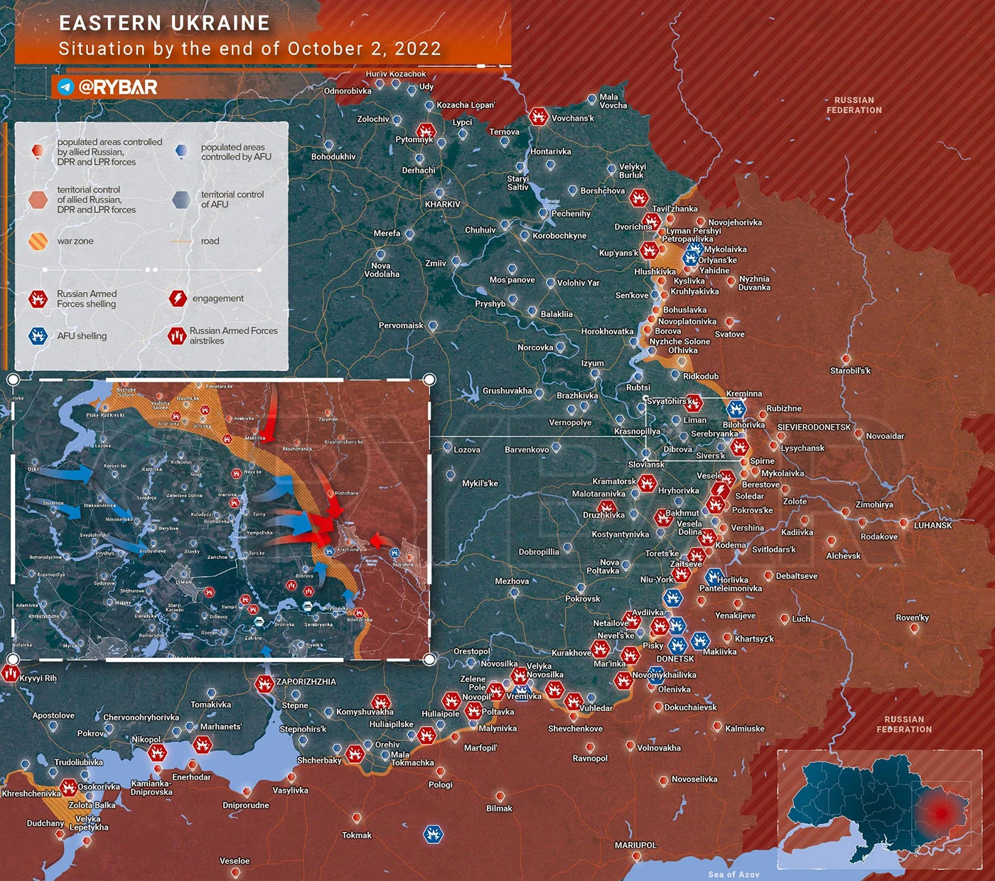Click the blue AFU shelling icon at Kreminna

(736, 409)
